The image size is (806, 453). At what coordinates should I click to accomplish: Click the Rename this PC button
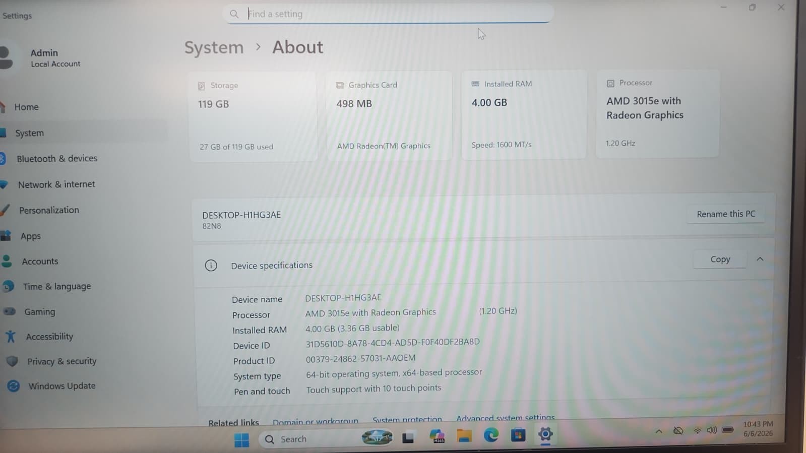point(726,214)
